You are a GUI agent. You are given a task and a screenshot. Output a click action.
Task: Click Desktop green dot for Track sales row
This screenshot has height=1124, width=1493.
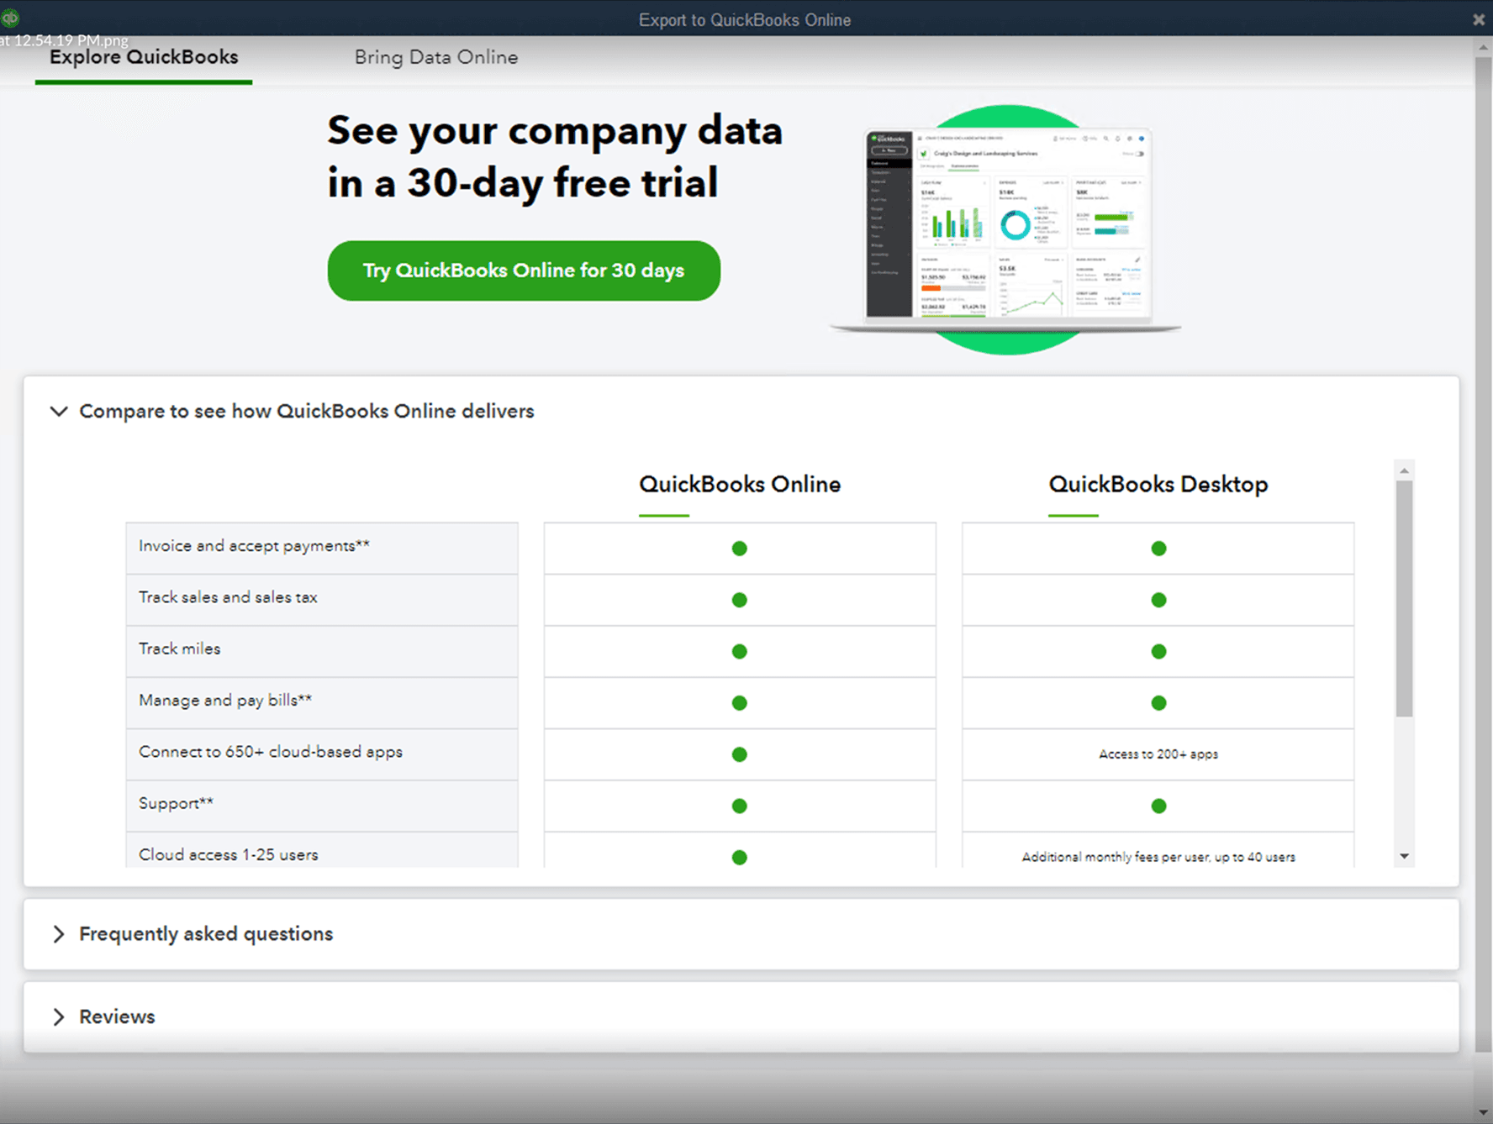[1158, 600]
